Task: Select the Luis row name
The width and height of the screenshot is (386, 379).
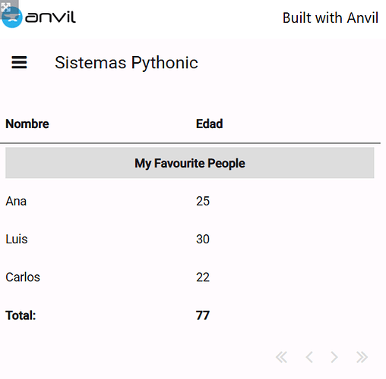Action: point(17,239)
